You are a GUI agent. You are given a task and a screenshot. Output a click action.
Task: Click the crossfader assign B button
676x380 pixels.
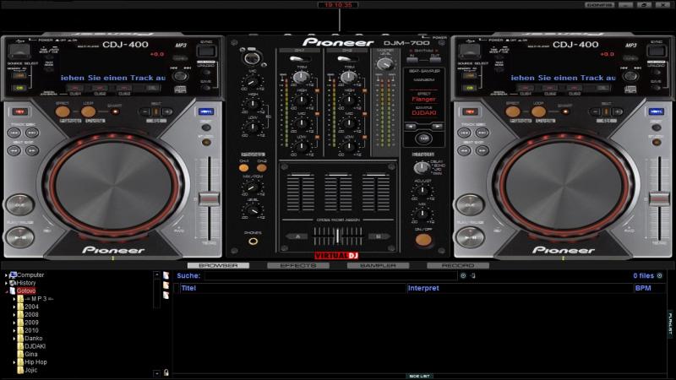[379, 236]
